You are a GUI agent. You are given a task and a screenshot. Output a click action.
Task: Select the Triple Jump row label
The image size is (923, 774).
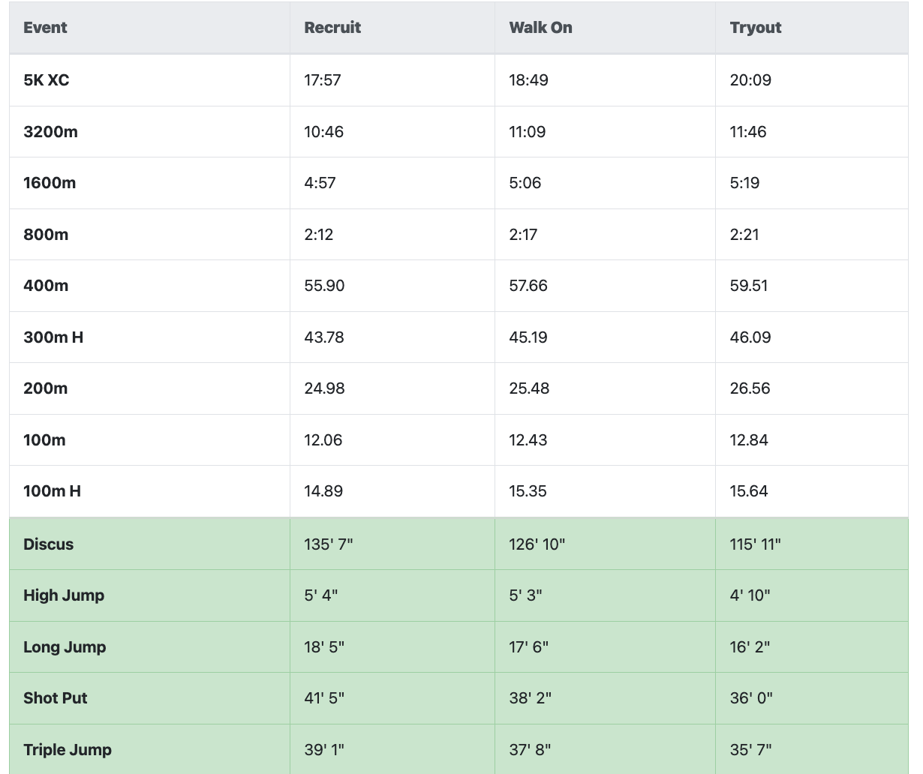[x=68, y=750]
